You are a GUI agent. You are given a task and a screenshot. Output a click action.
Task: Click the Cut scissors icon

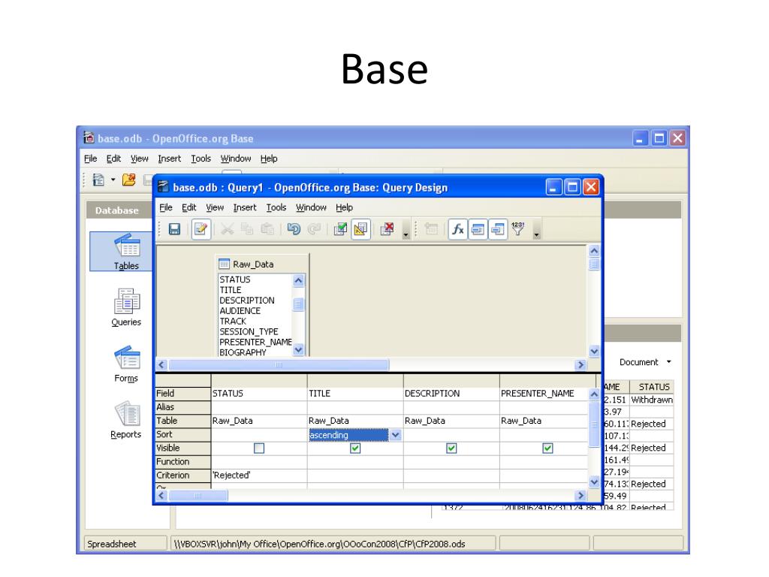[227, 229]
